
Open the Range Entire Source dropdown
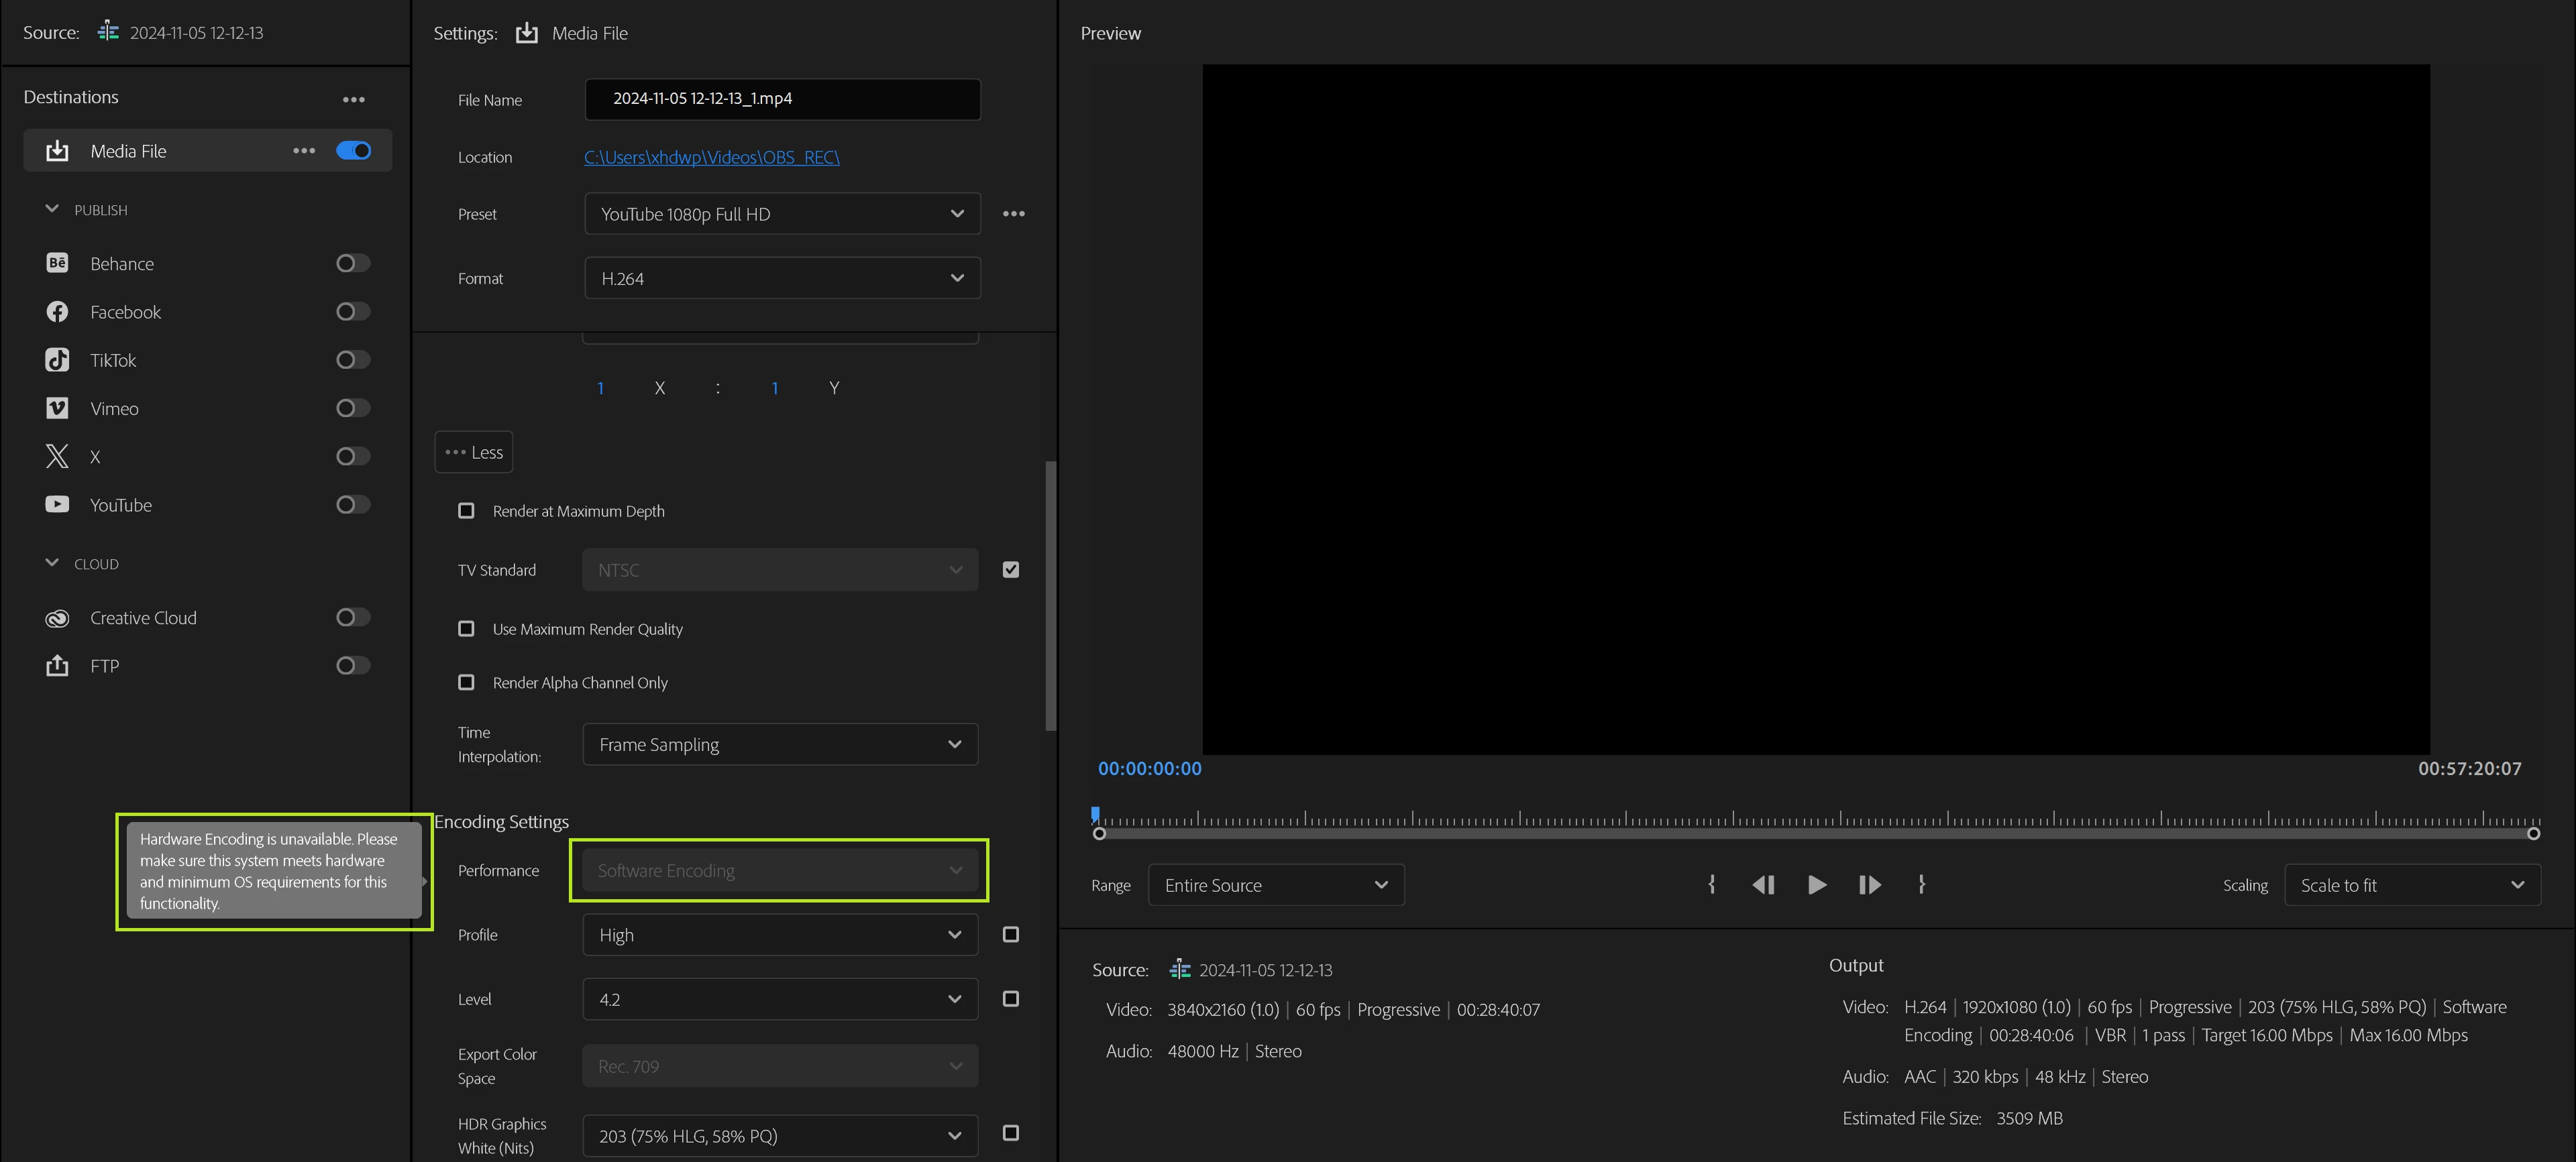1275,885
